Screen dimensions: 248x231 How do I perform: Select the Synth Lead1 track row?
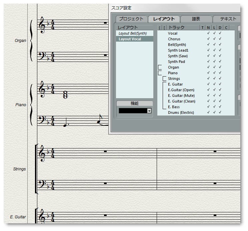tap(196, 50)
